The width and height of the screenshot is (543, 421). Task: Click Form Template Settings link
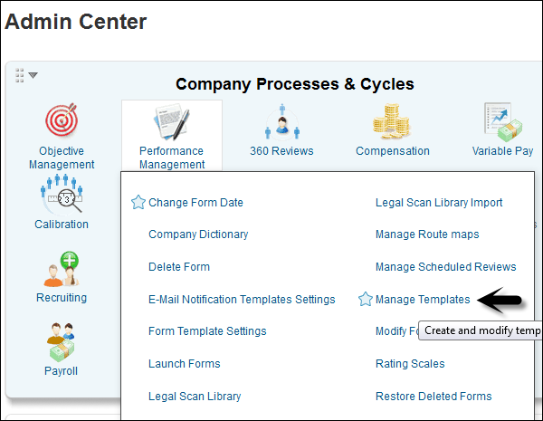(207, 331)
